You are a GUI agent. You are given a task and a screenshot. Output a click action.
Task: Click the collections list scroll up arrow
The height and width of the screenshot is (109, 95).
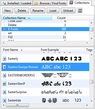click(91, 23)
